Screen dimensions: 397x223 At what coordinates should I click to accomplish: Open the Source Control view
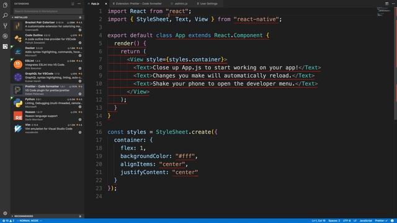[x=5, y=26]
